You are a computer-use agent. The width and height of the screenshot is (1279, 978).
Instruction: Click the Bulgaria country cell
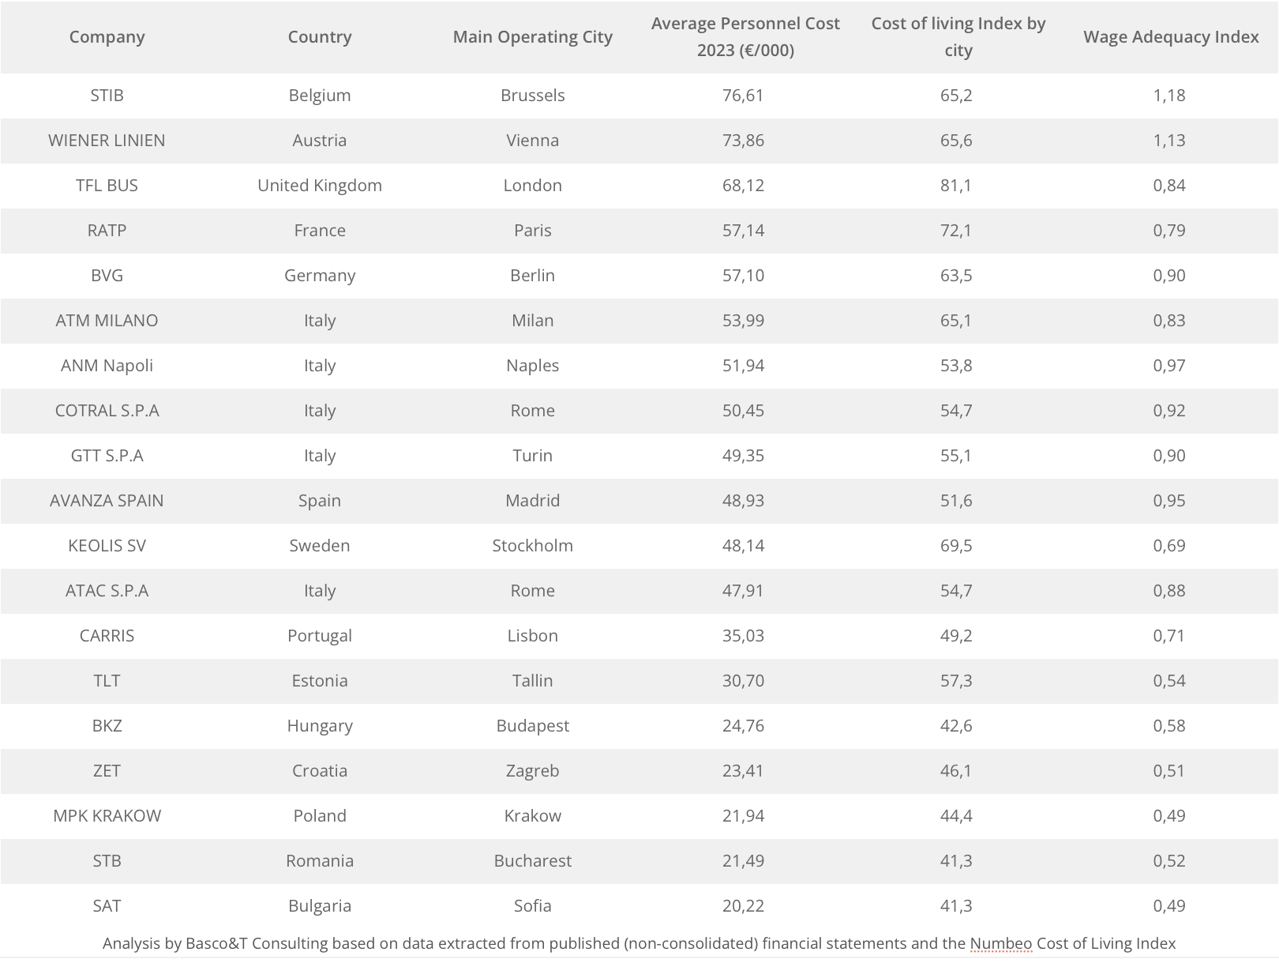[x=320, y=906]
